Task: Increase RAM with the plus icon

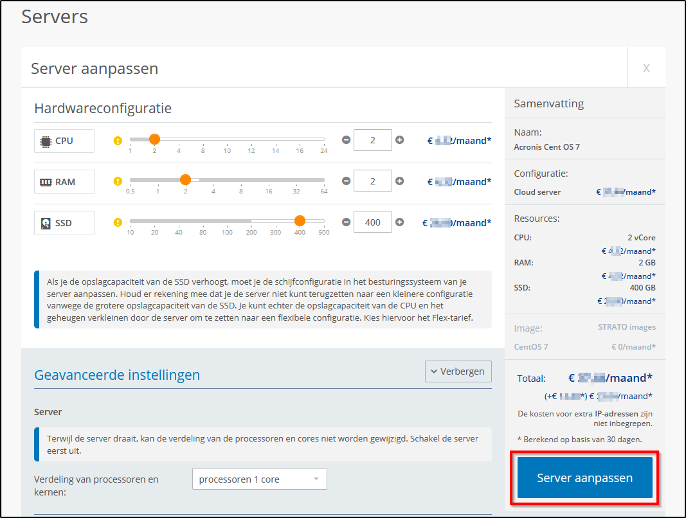Action: (399, 181)
